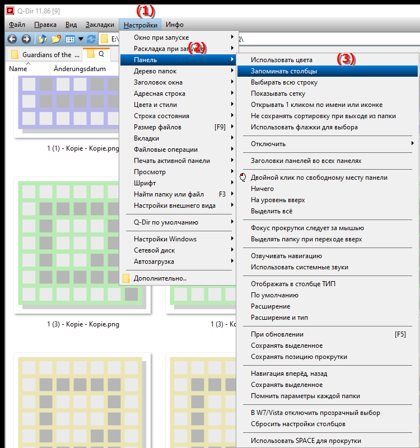Select Расширение и тип option
The width and height of the screenshot is (420, 448).
click(x=328, y=318)
